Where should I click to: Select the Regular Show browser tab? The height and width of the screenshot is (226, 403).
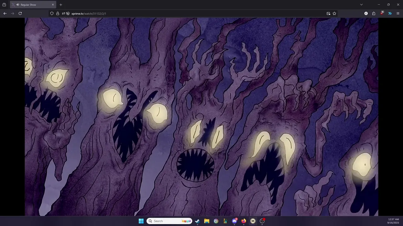(x=33, y=5)
